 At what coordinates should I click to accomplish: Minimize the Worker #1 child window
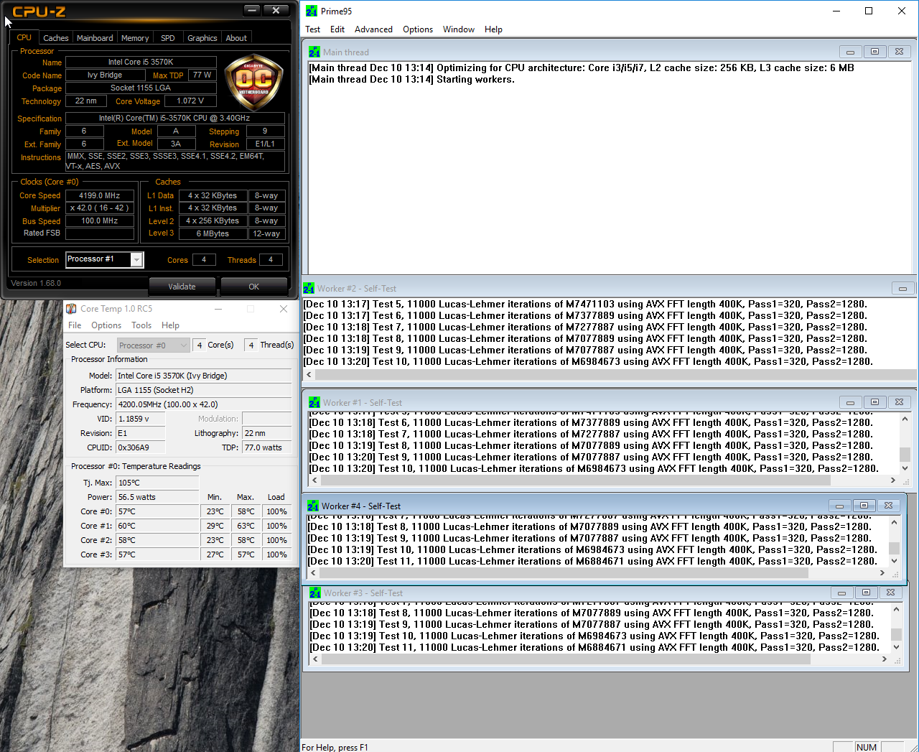click(x=850, y=402)
